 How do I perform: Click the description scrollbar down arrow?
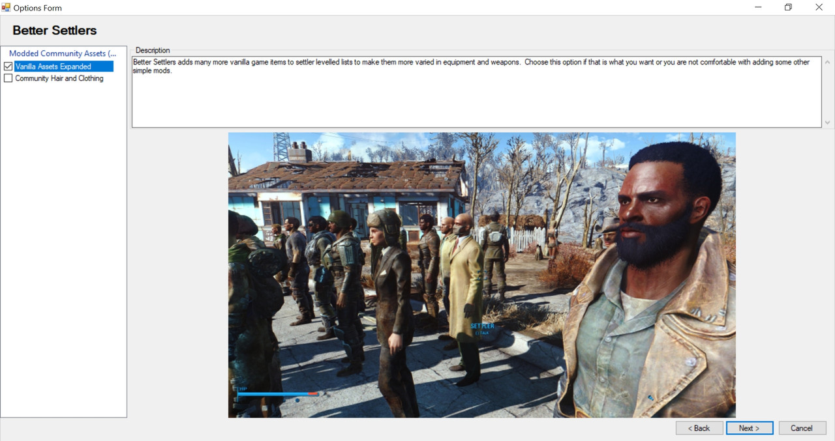(x=827, y=122)
